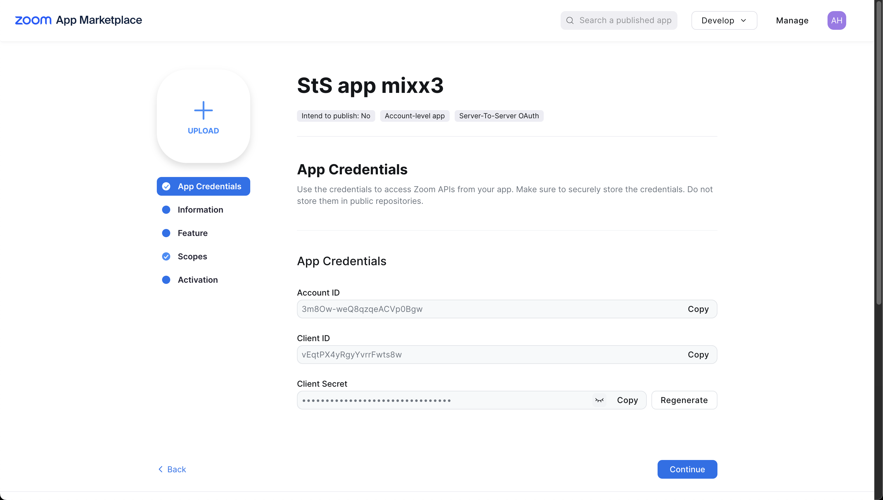Click the Information step dot
The height and width of the screenshot is (500, 883).
(x=166, y=210)
